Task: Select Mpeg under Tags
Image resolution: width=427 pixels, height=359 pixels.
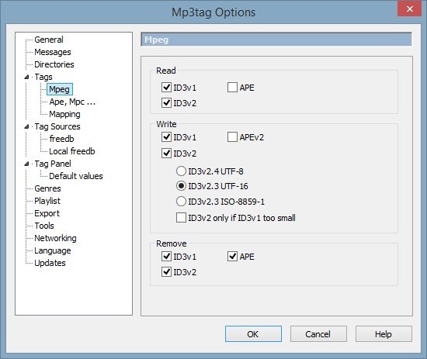Action: (x=59, y=89)
